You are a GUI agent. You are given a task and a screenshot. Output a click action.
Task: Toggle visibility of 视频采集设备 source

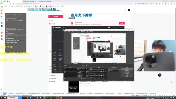pyautogui.click(x=86, y=69)
